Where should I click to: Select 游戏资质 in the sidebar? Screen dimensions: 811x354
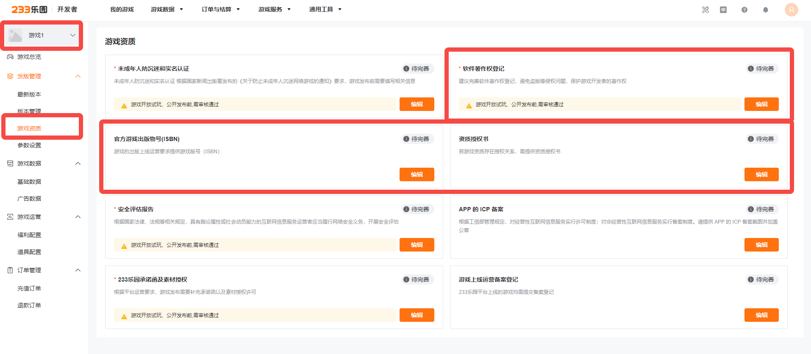pyautogui.click(x=29, y=128)
